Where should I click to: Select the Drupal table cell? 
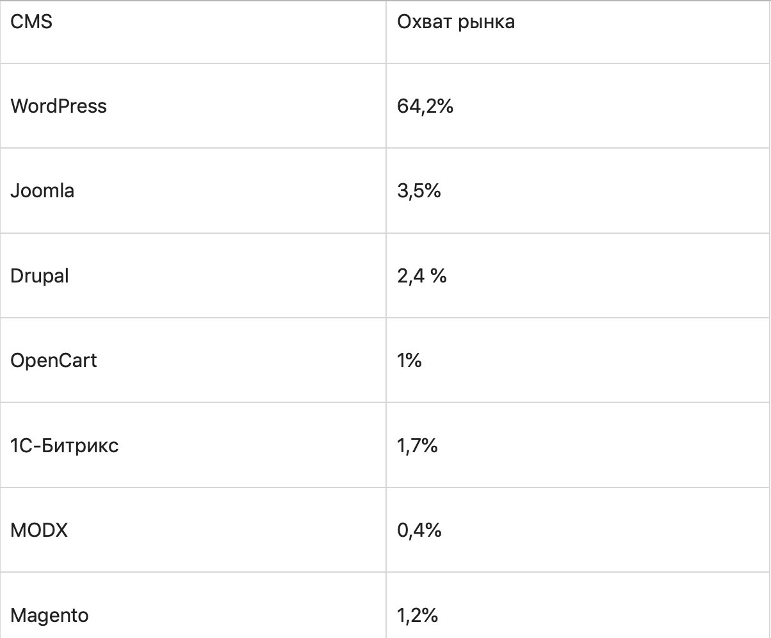[40, 276]
